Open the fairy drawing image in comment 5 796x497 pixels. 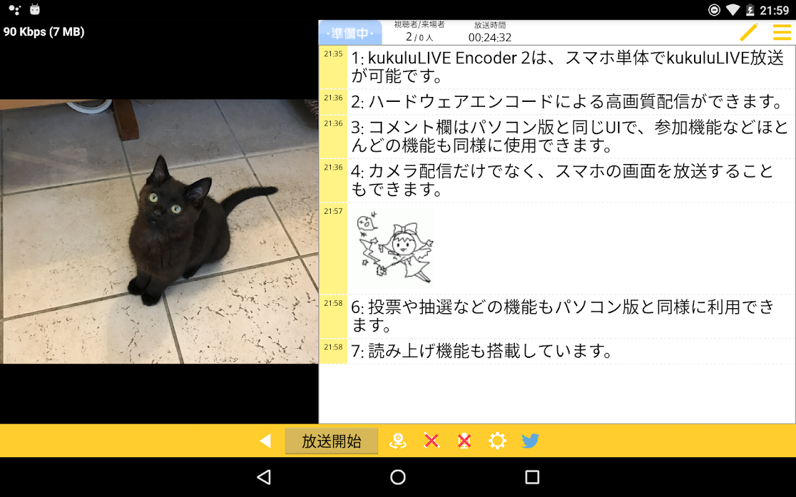[393, 248]
